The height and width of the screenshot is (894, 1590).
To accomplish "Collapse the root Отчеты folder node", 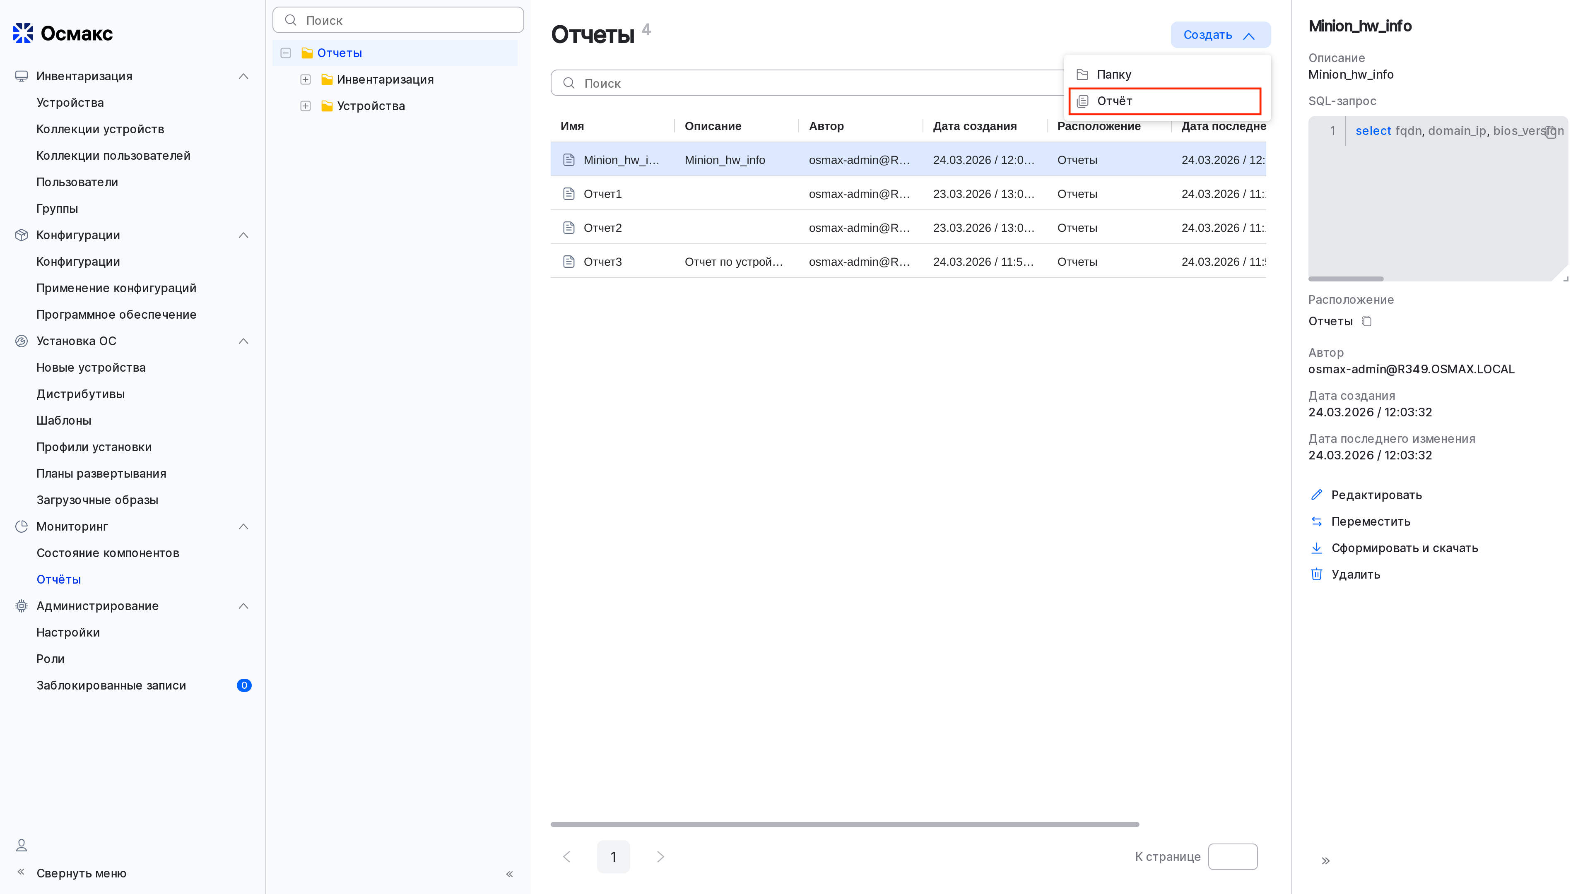I will point(286,53).
